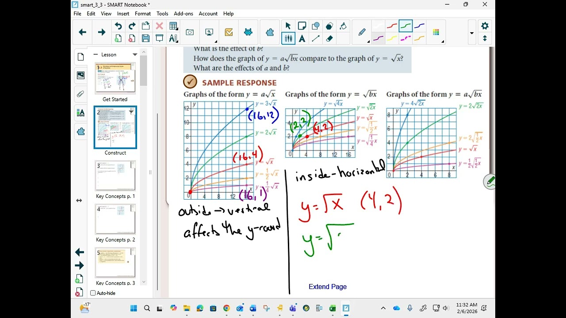Click the Extend Page link
566x318 pixels.
click(328, 287)
